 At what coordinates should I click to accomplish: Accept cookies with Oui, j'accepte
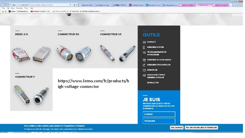pyautogui.click(x=177, y=128)
